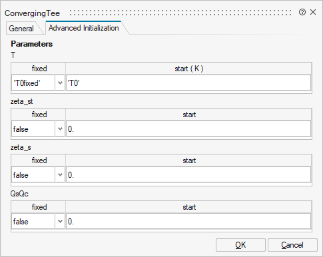Click the fixed column header under QsQc
This screenshot has height=257, width=323.
(x=39, y=207)
